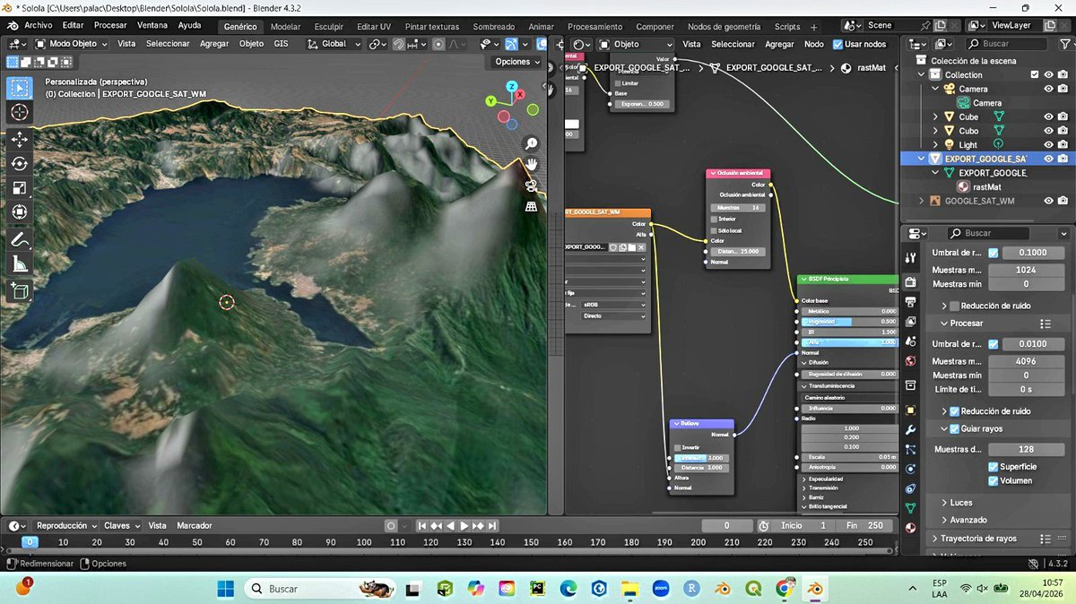Select the Transform tool
The width and height of the screenshot is (1076, 604).
click(20, 212)
